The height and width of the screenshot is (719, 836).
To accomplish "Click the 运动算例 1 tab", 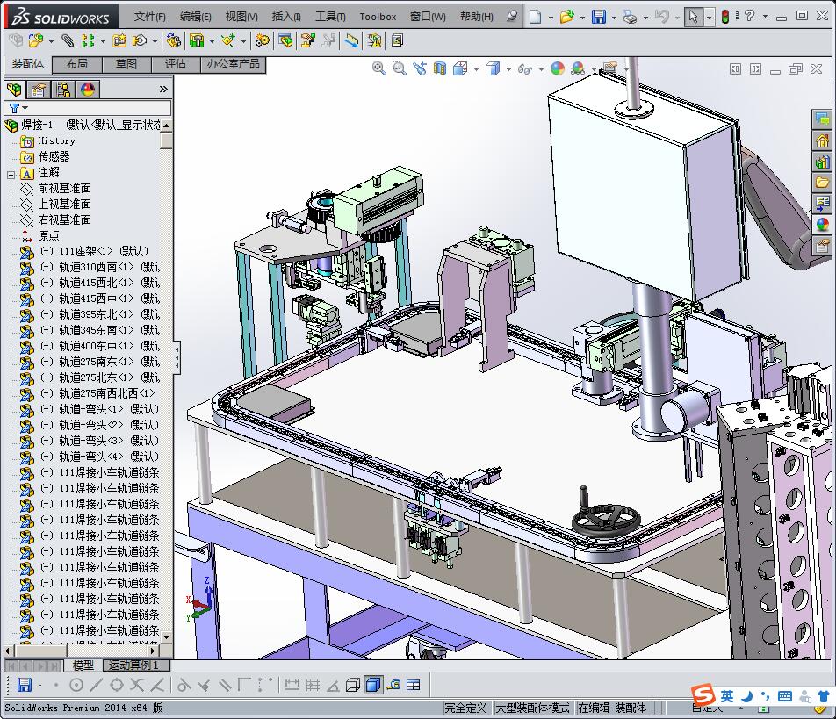I will click(133, 665).
